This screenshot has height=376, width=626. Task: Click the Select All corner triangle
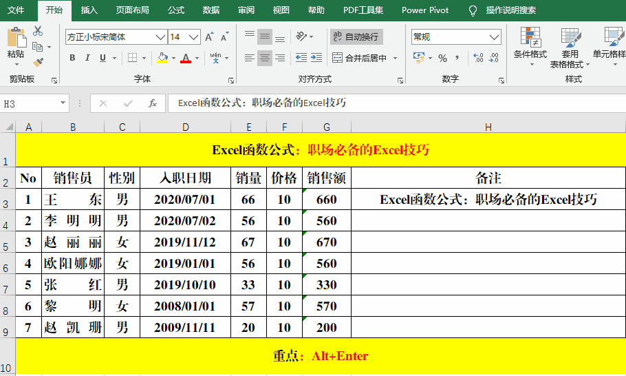8,127
